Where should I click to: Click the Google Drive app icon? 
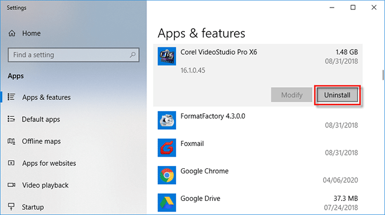(167, 203)
